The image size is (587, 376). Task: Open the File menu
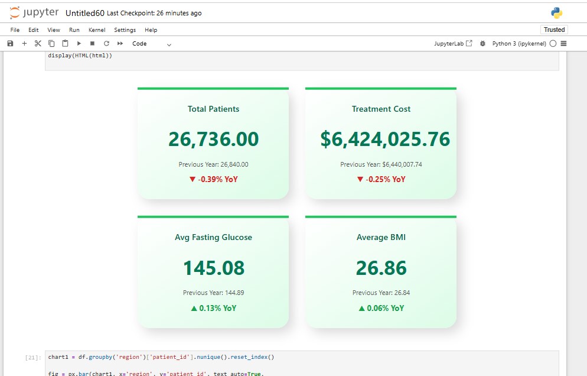[x=15, y=30]
